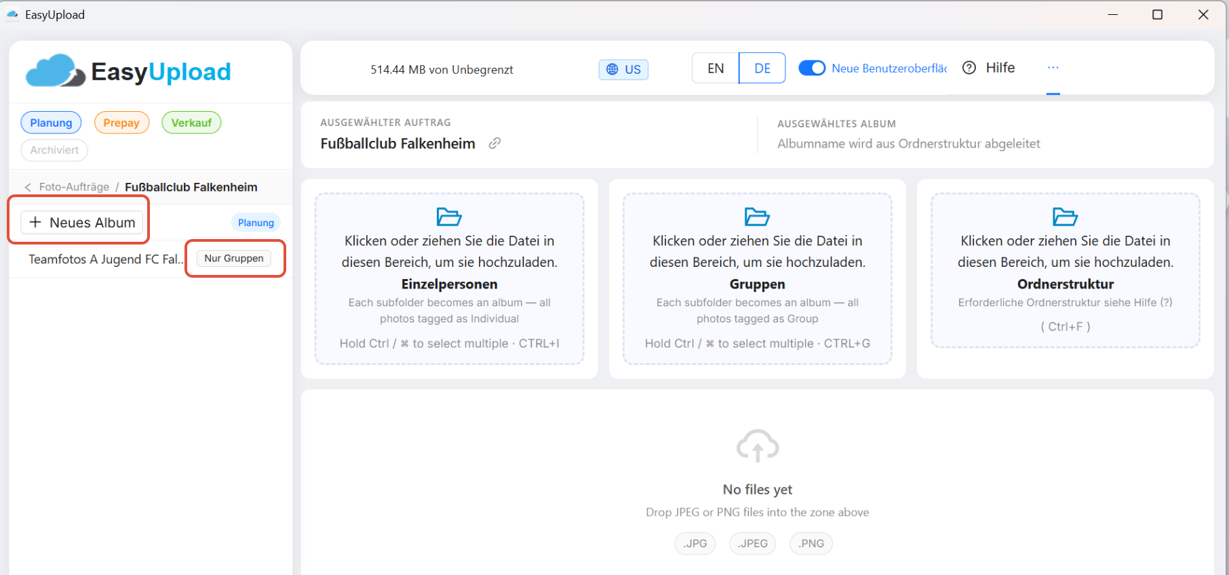Switch language to EN
Screen dimensions: 1229x575
pos(716,68)
